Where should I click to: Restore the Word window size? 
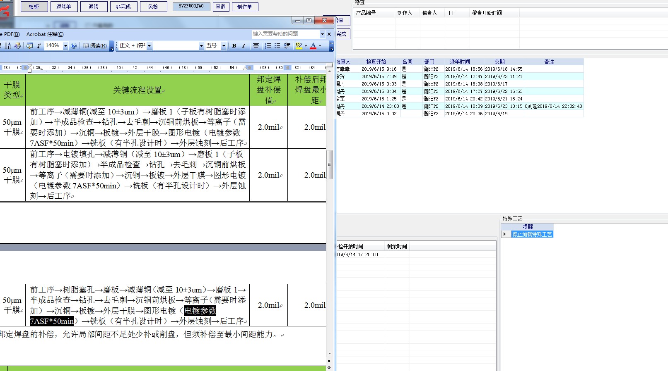point(309,20)
